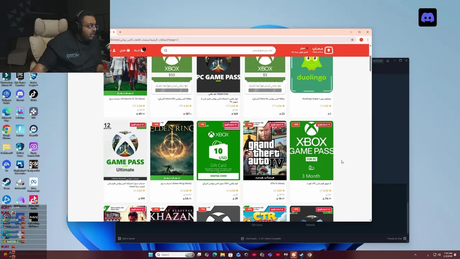Open the Epic Games Launcher desktop icon
The width and height of the screenshot is (460, 259).
[x=20, y=79]
